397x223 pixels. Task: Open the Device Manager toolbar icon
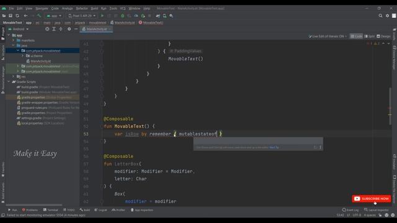click(164, 15)
